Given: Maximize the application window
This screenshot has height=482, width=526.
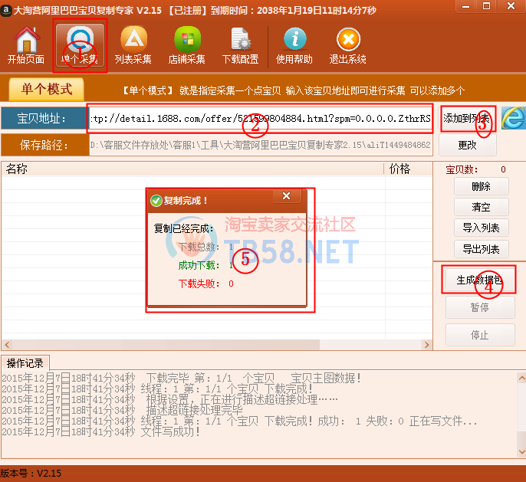Looking at the screenshot, I should point(486,6).
